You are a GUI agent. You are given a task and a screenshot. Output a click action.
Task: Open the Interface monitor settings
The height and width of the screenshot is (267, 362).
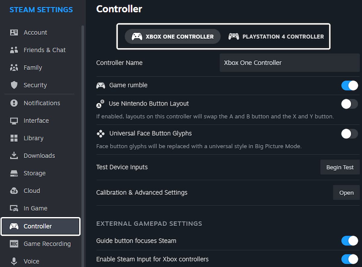tap(14, 120)
